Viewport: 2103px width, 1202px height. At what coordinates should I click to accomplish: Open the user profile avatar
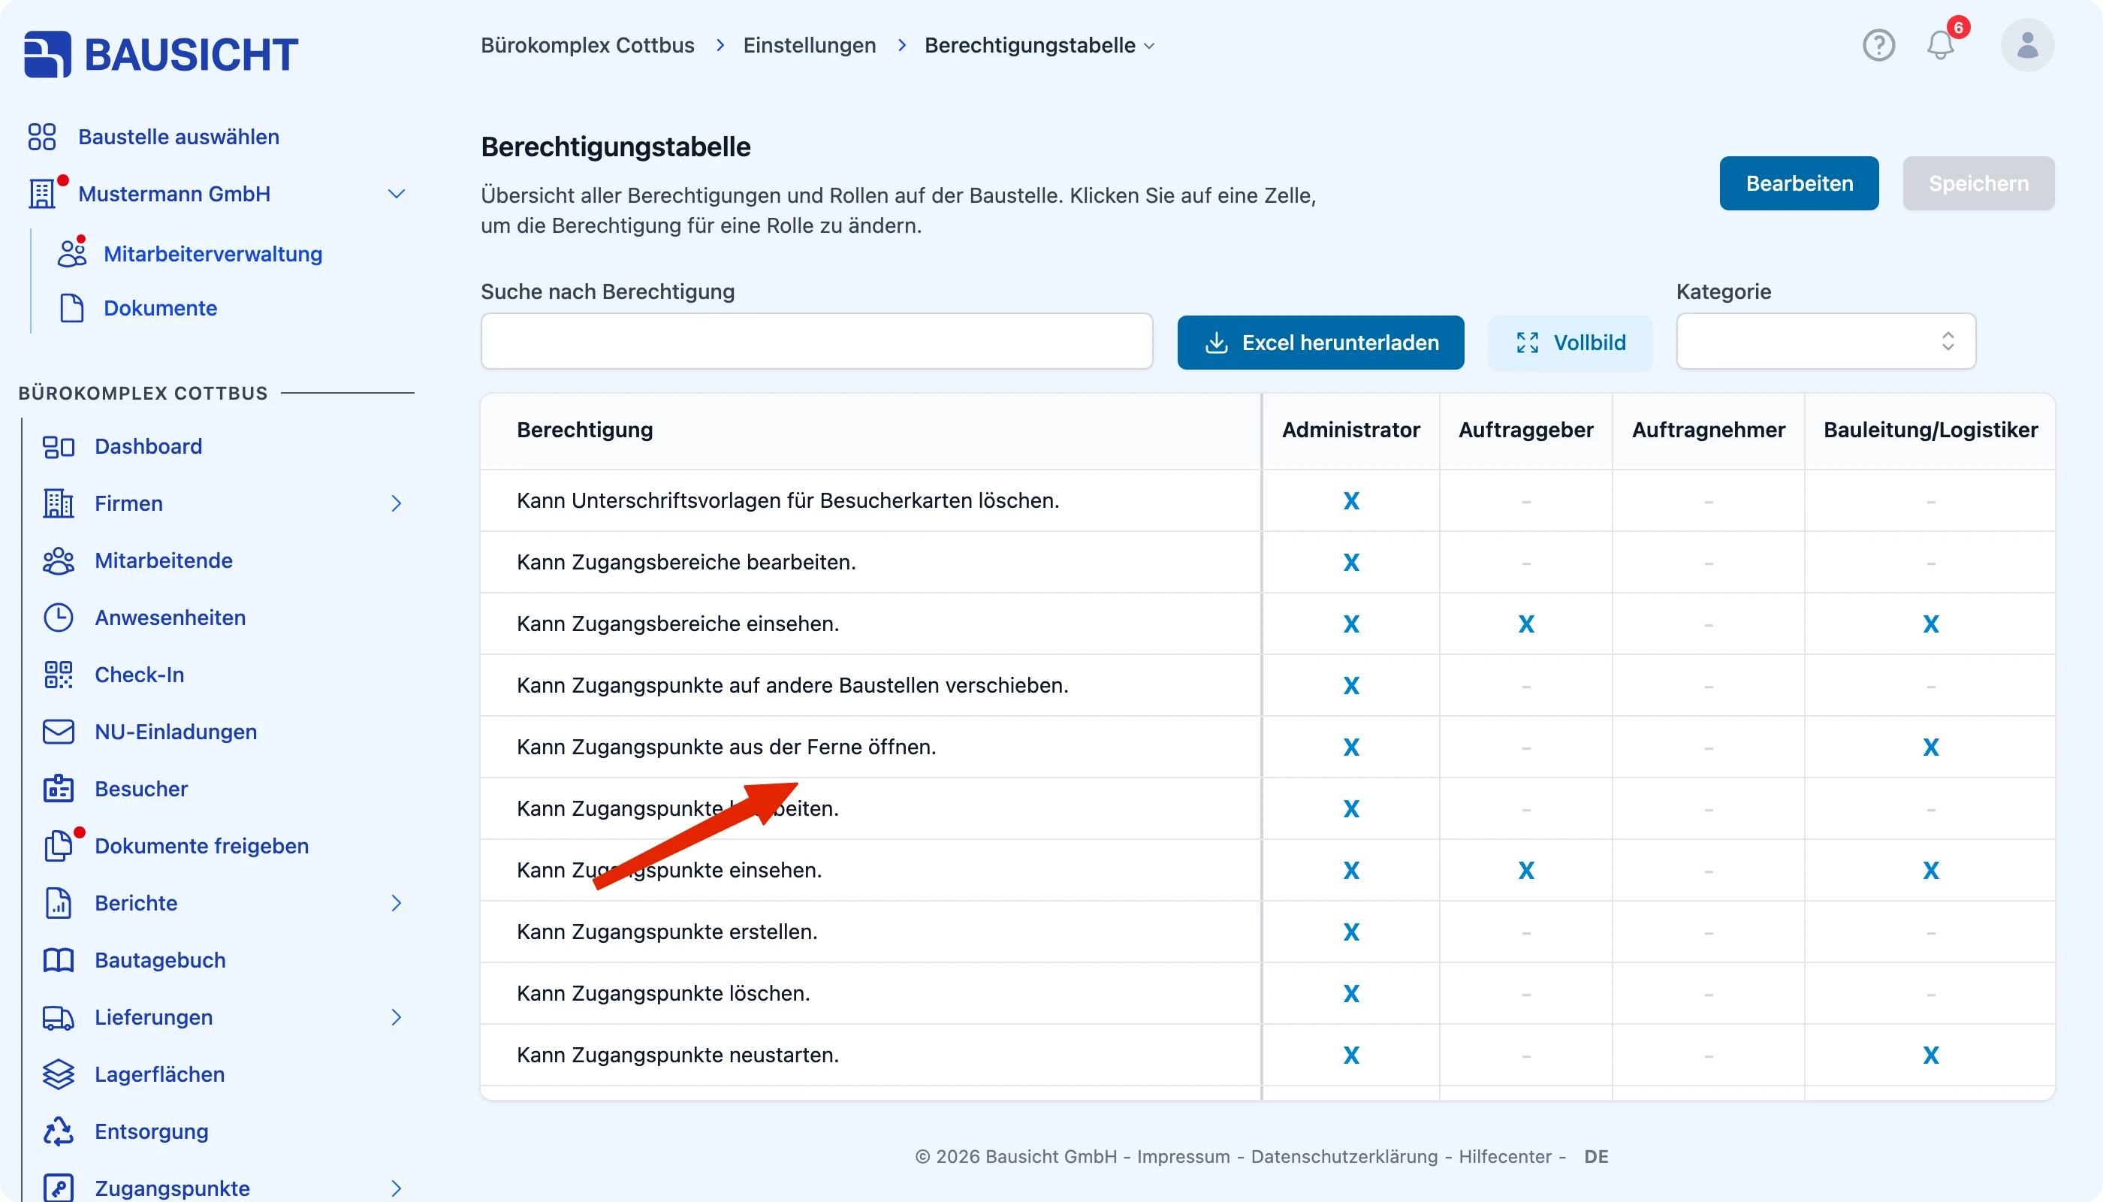2027,45
